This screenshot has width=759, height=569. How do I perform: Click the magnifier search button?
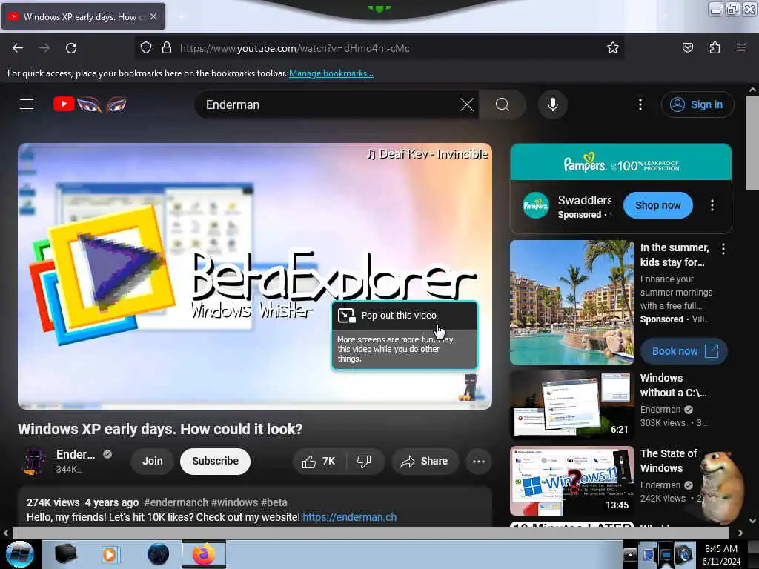pos(503,104)
